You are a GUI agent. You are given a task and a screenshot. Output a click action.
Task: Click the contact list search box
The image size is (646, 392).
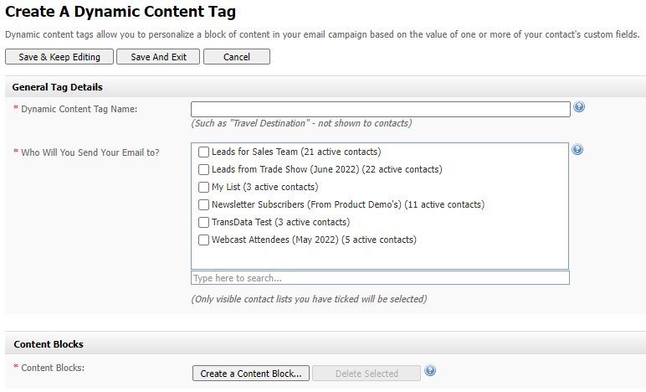tap(381, 278)
